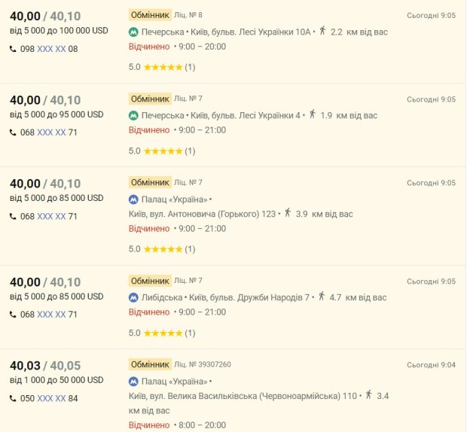The image size is (467, 432).
Task: Click phone icon beside 050 XXX XX 84
Action: 14,398
